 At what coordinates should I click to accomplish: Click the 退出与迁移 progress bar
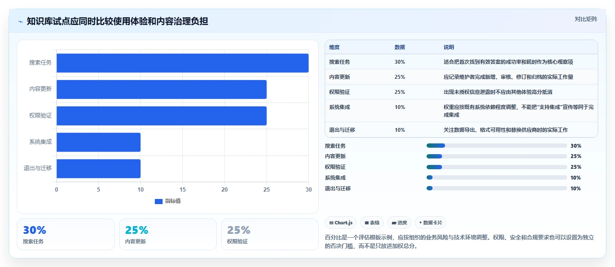[x=496, y=188]
